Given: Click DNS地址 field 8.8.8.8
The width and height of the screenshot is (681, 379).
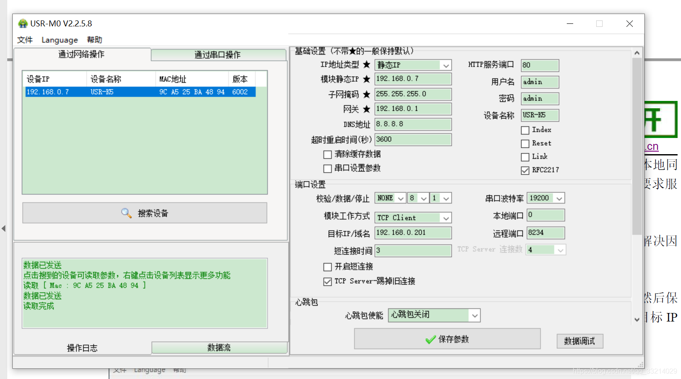Looking at the screenshot, I should pos(413,124).
